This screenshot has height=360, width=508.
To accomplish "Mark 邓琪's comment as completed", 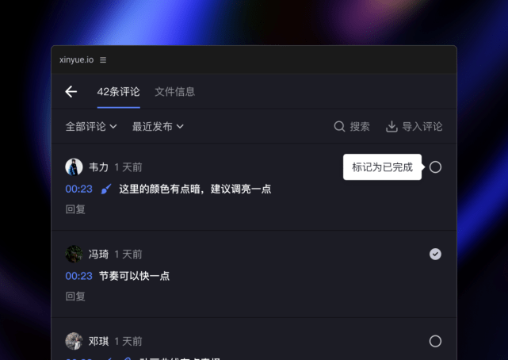I will pos(435,341).
